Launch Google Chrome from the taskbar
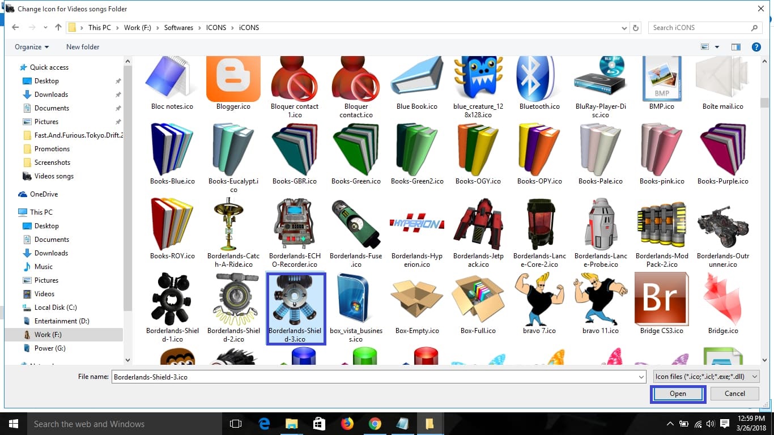This screenshot has width=774, height=435. point(375,423)
